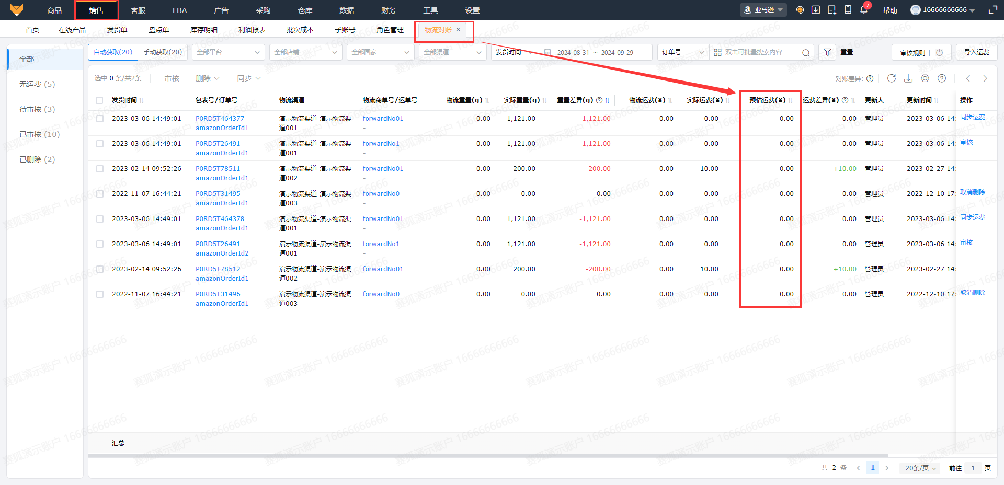
Task: Open the 20条/页 page size dropdown
Action: point(920,468)
